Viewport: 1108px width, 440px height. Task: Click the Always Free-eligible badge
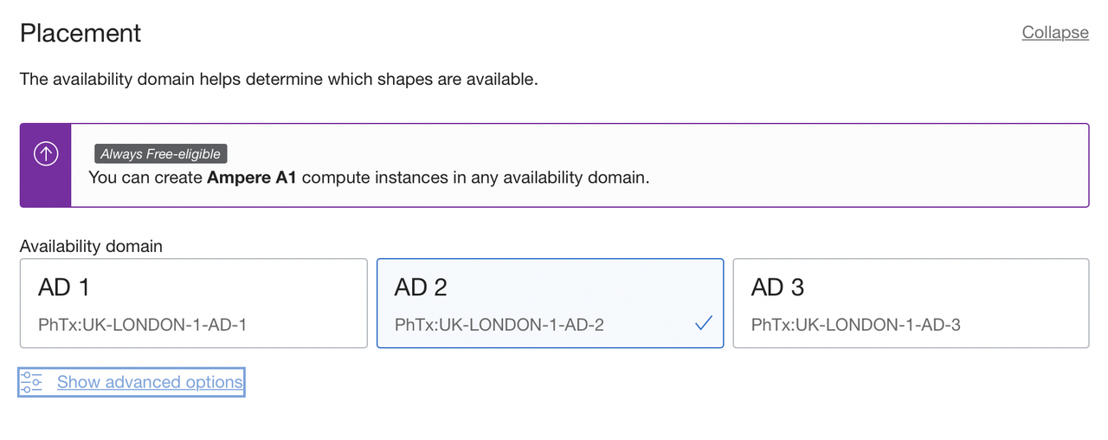160,154
